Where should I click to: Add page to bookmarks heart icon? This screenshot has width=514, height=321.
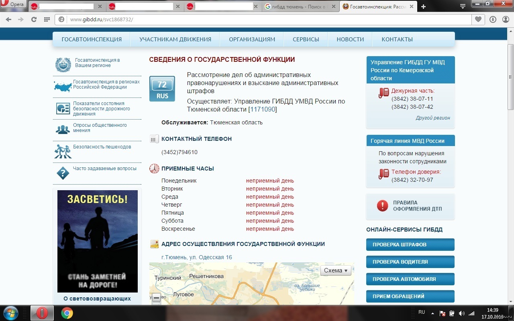point(478,19)
